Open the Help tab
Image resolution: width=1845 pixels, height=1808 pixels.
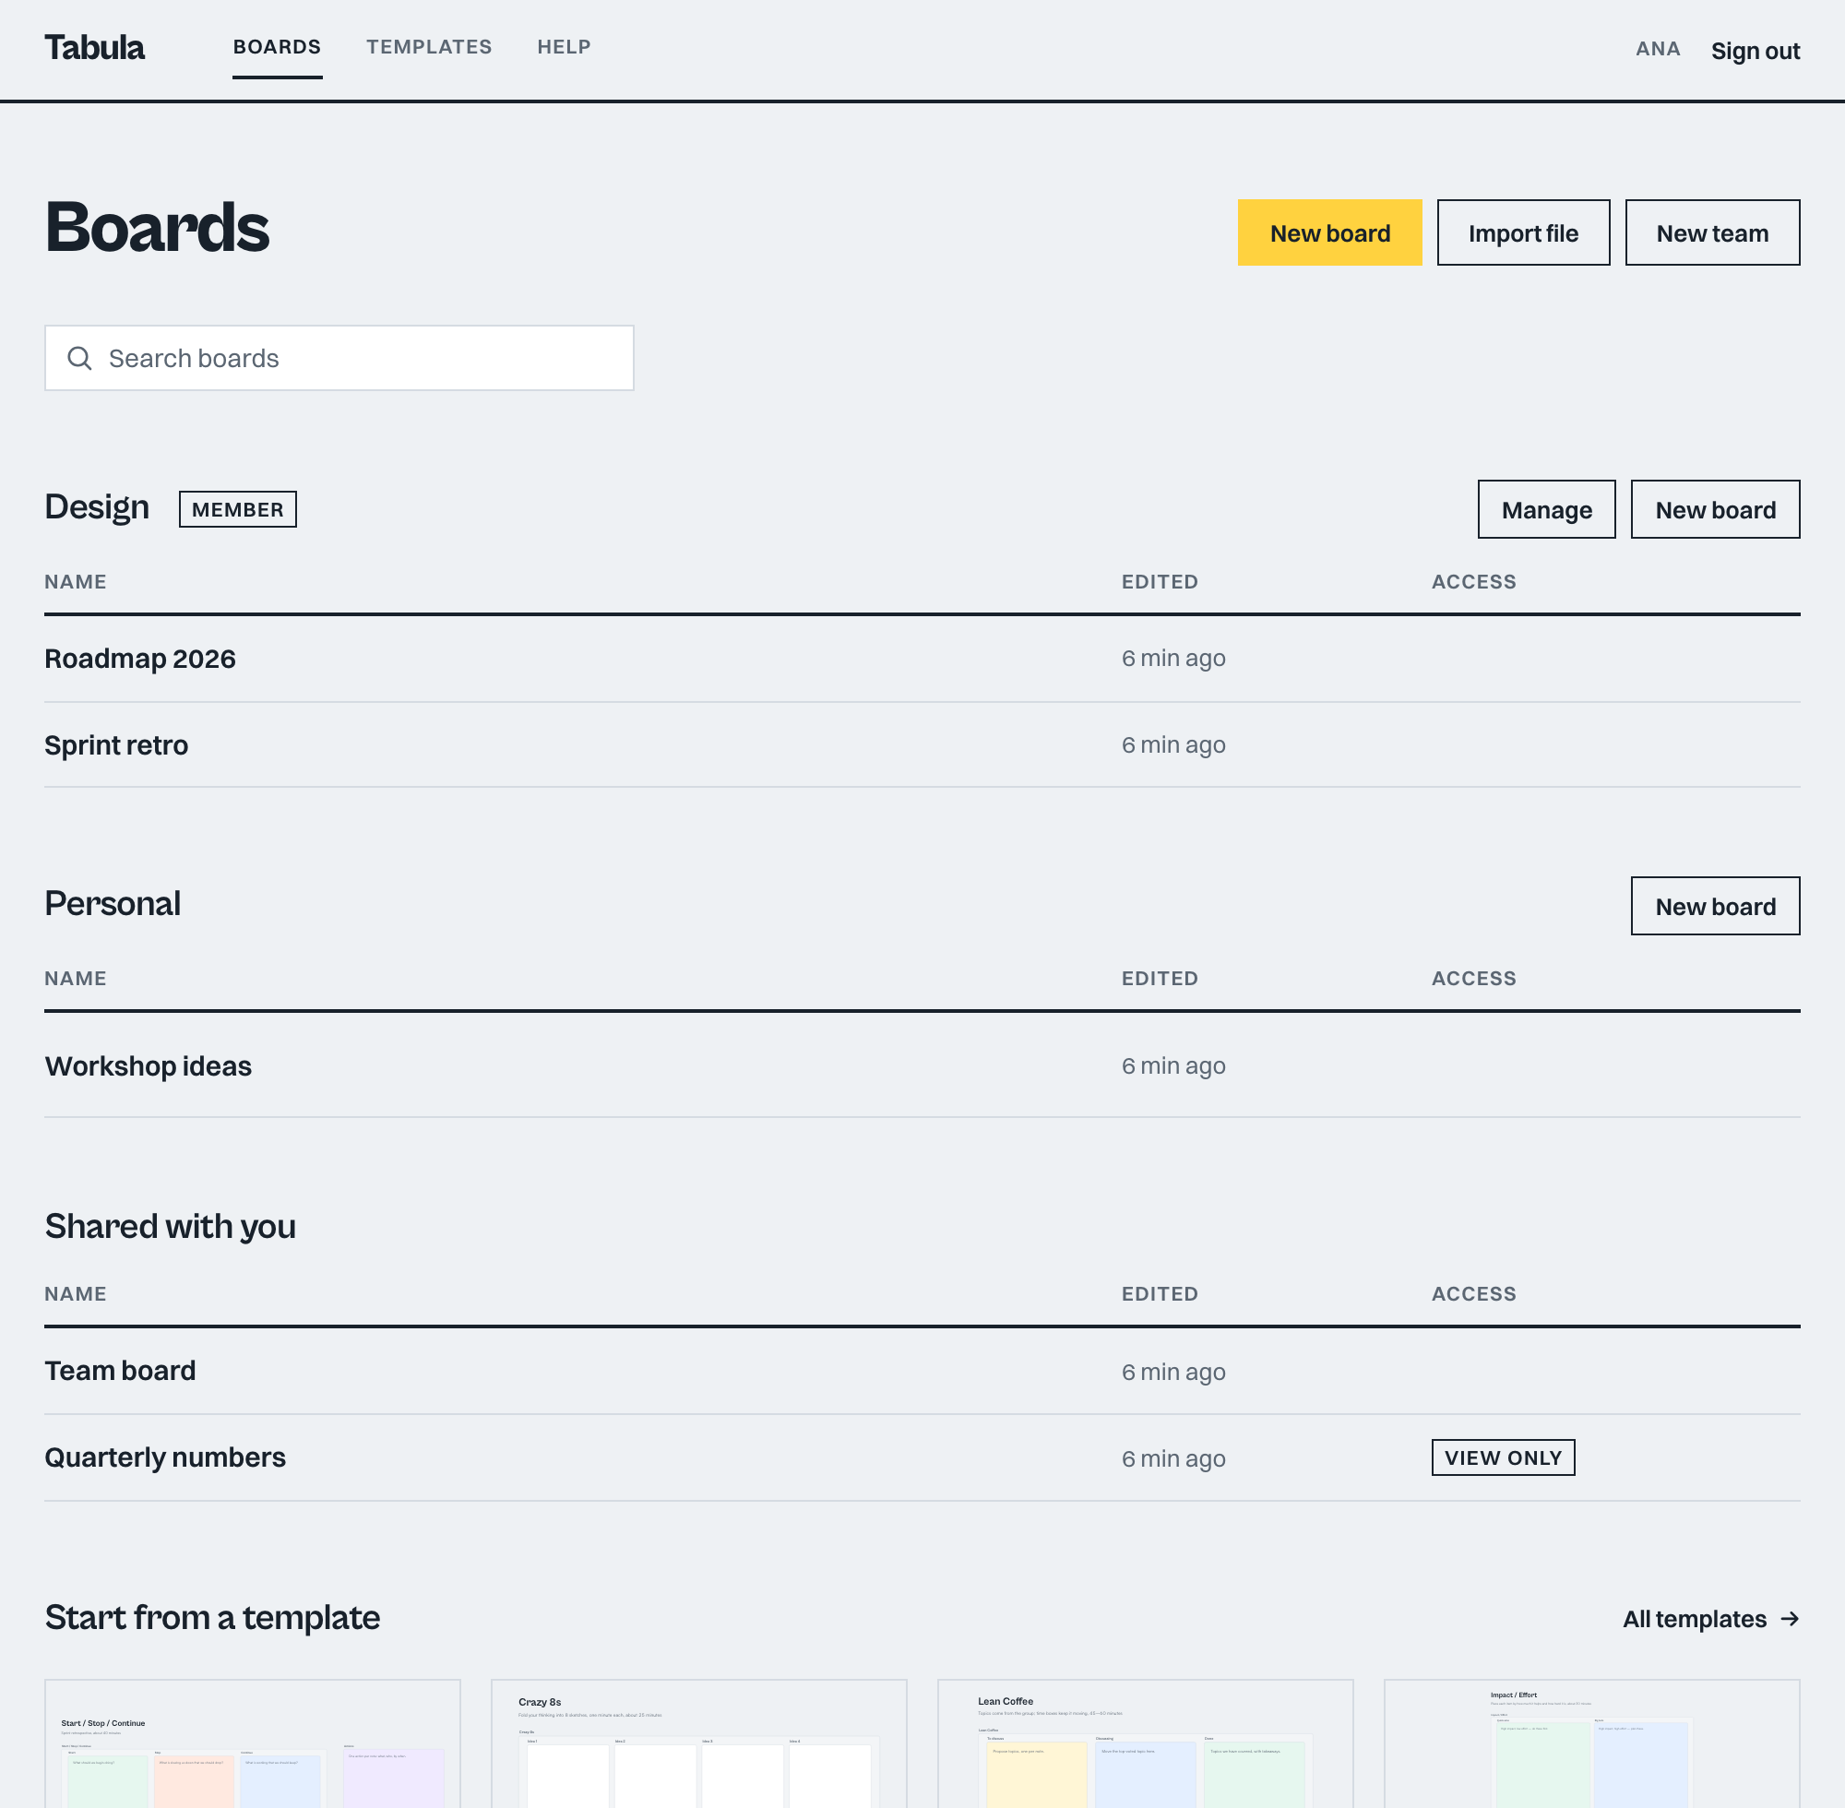tap(564, 46)
